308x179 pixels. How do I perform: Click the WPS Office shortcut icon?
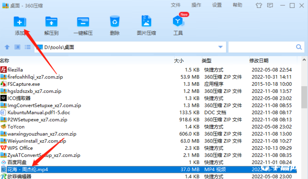(3, 148)
